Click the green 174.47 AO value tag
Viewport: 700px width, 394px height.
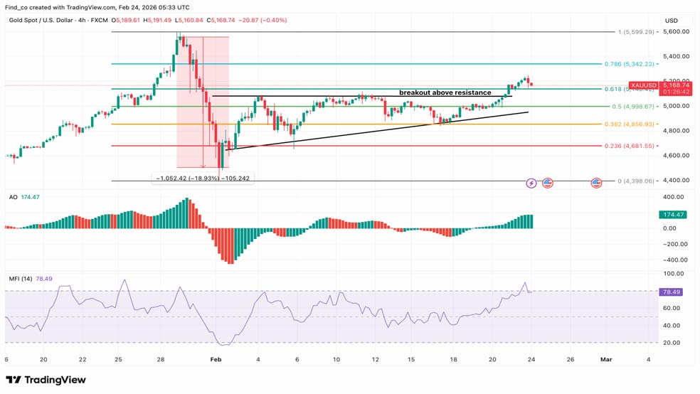[x=673, y=213]
